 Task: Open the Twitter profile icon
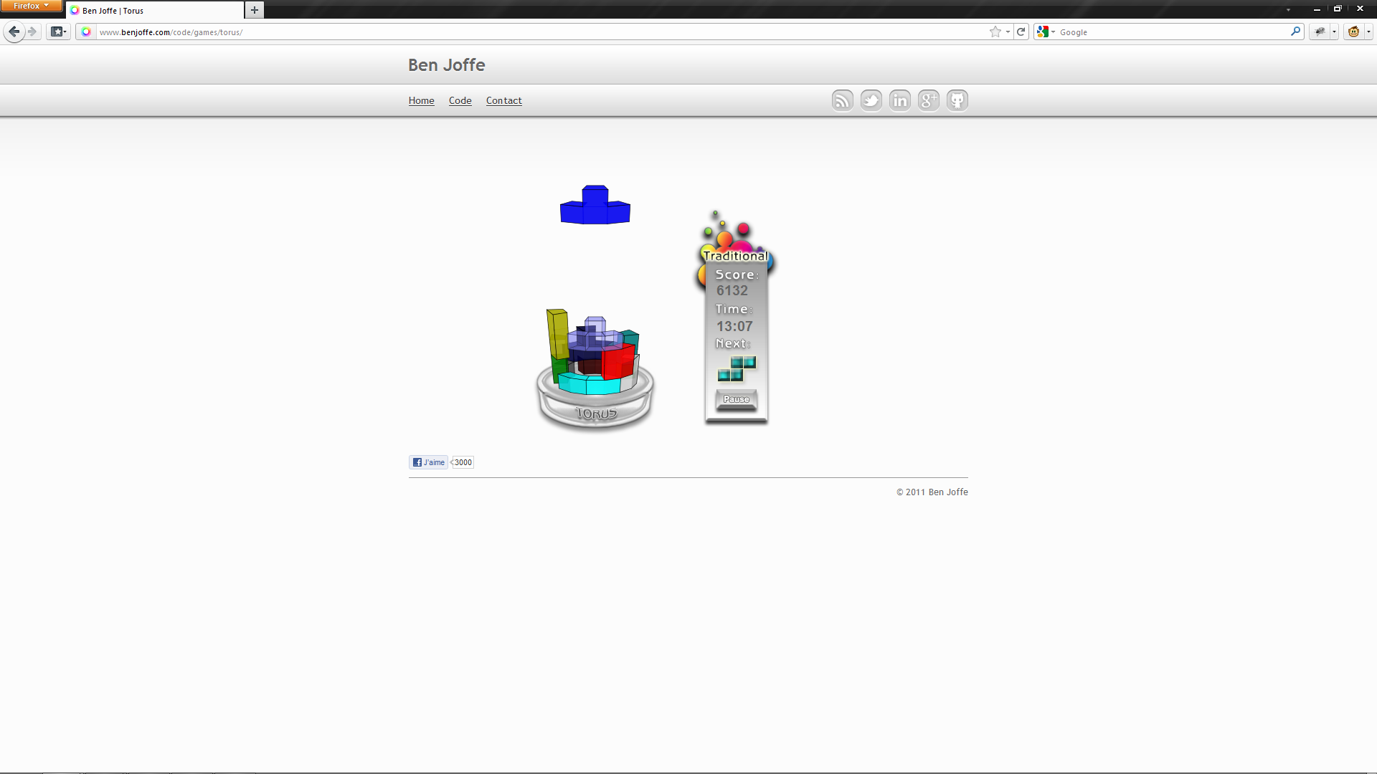(871, 100)
